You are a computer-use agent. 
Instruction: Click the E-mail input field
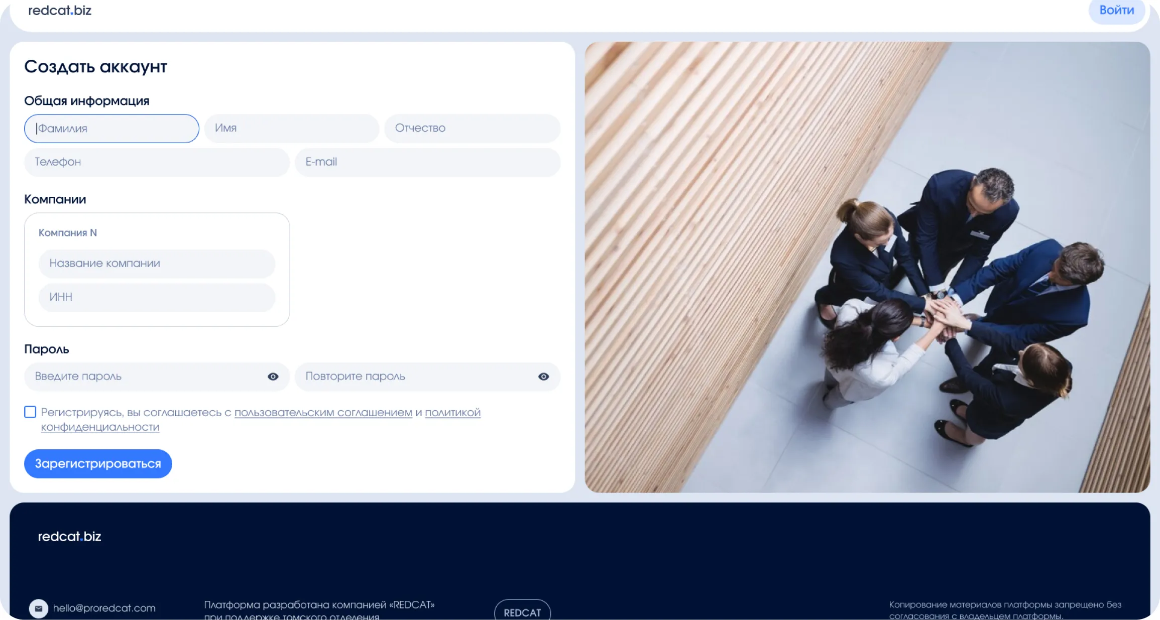pos(427,162)
